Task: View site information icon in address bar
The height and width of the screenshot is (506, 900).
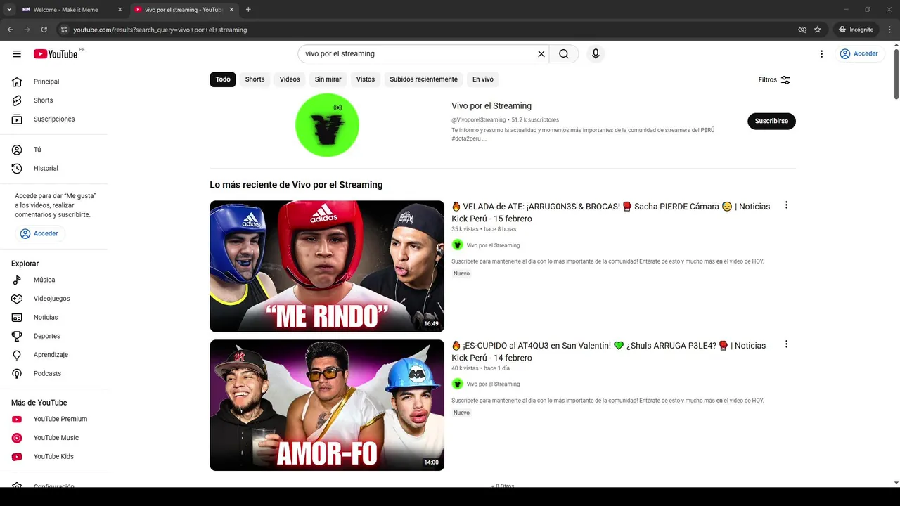Action: (64, 30)
